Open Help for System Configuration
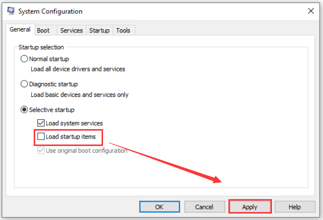 295,207
